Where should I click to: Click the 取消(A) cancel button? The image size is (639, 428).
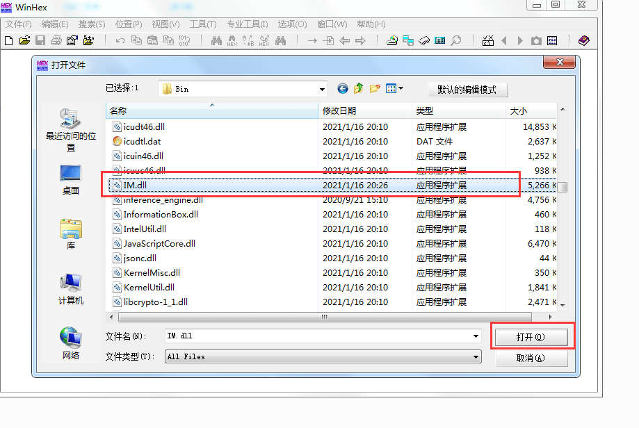click(531, 358)
